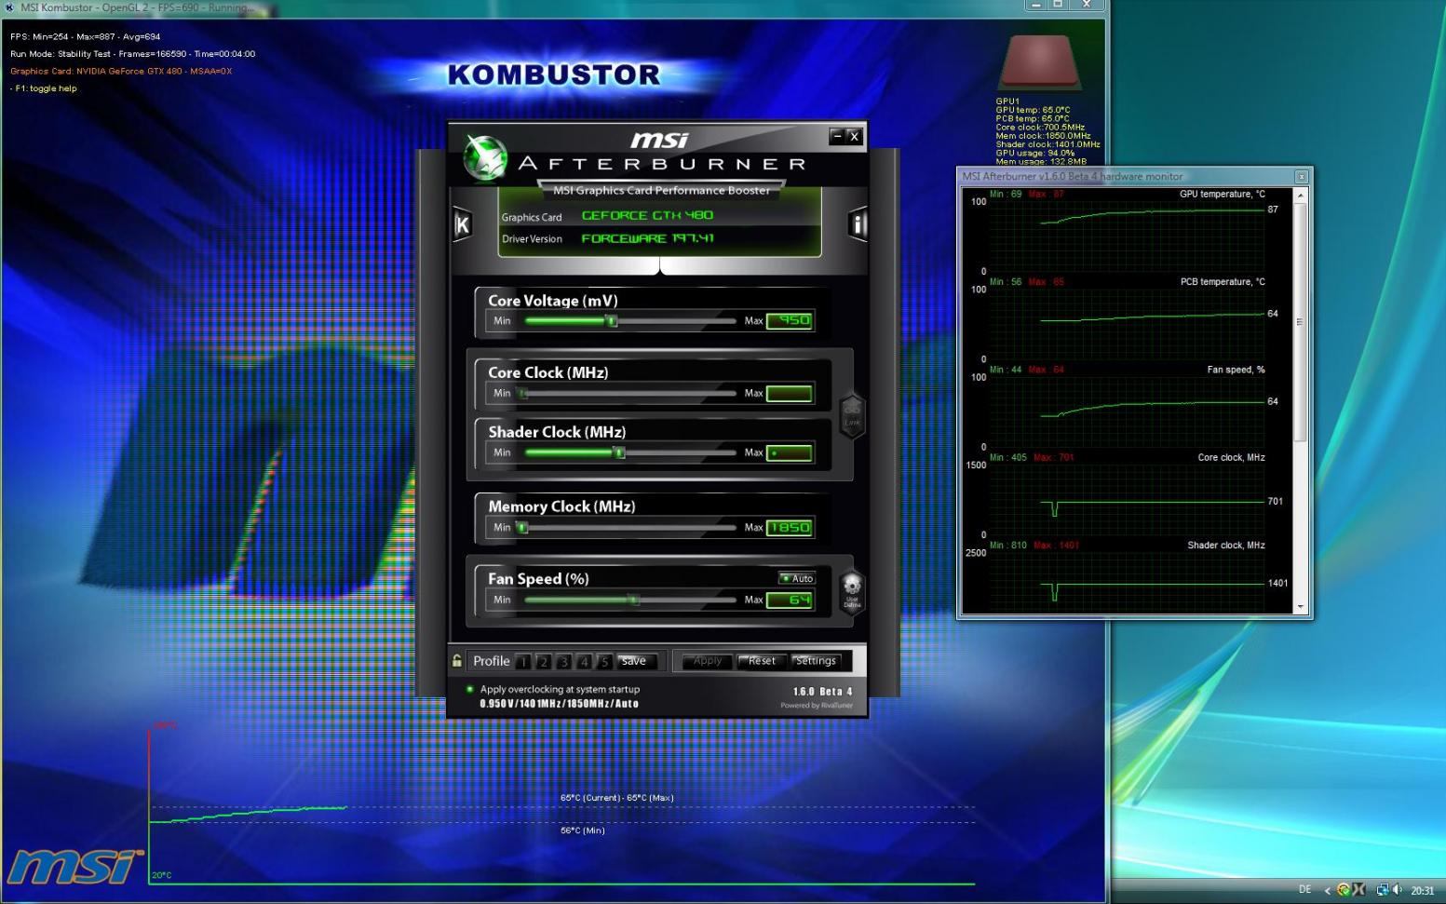Screen dimensions: 1446x904
Task: Click the X-shaped tray icon
Action: 1358,890
